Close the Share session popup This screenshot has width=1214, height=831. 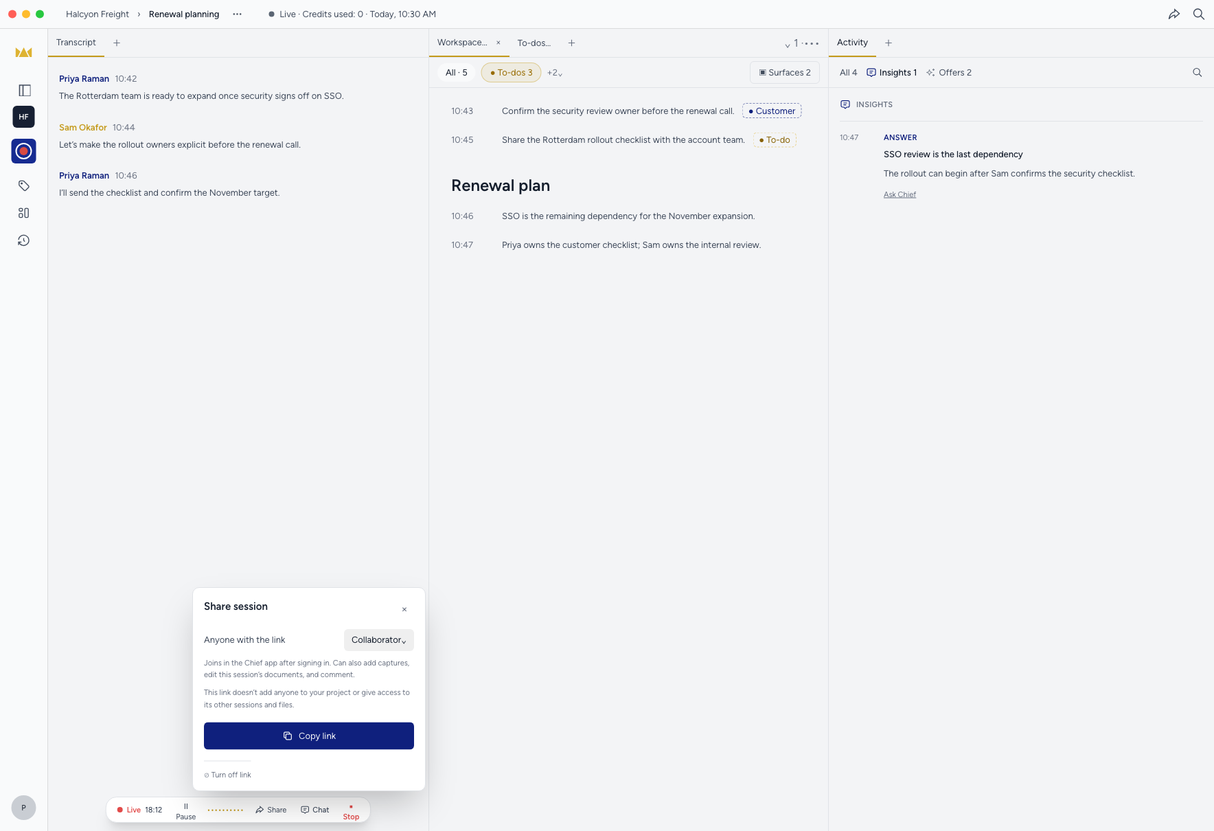click(404, 609)
